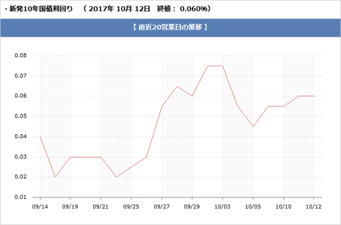341x225 pixels.
Task: Click the 終値 0.060% closing value text
Action: click(x=184, y=9)
